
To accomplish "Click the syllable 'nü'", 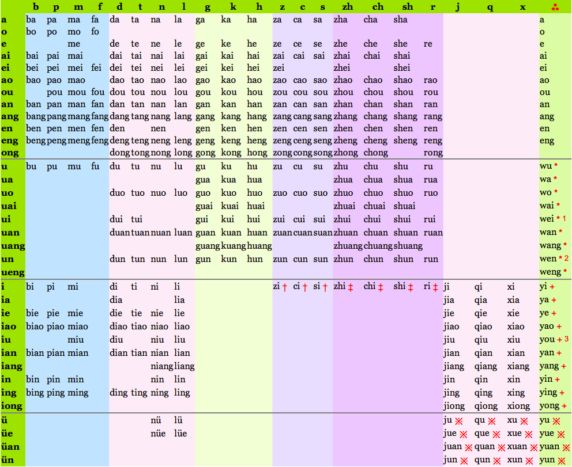I will [x=156, y=420].
